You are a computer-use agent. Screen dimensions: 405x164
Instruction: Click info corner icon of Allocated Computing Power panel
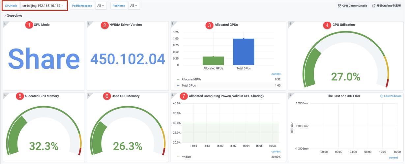(x=173, y=94)
